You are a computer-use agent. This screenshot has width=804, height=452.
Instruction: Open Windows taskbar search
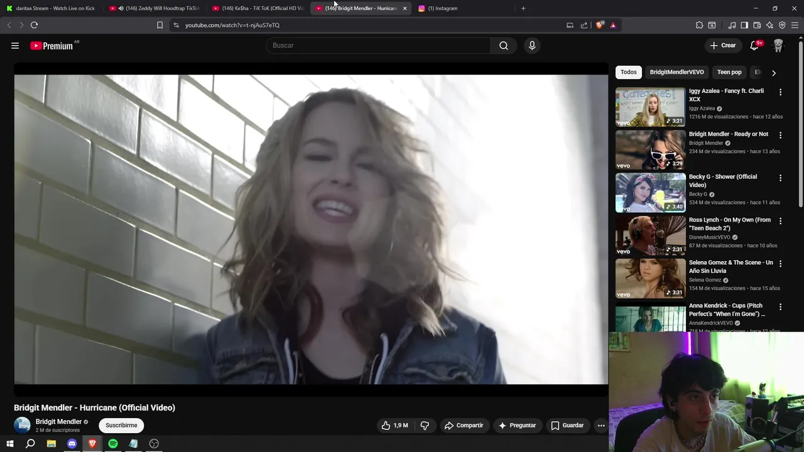click(x=30, y=443)
